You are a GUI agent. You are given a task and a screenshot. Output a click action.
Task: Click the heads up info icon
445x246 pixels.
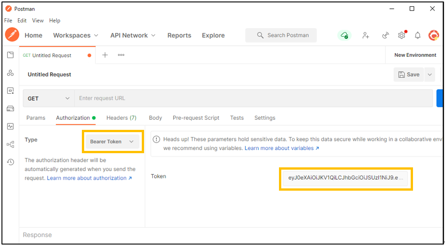click(x=156, y=139)
